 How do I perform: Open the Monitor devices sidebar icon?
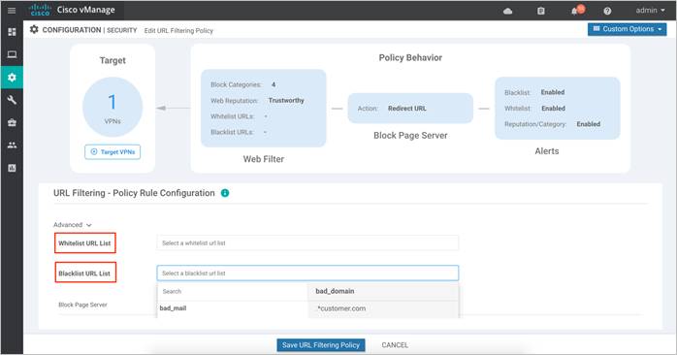click(x=12, y=54)
